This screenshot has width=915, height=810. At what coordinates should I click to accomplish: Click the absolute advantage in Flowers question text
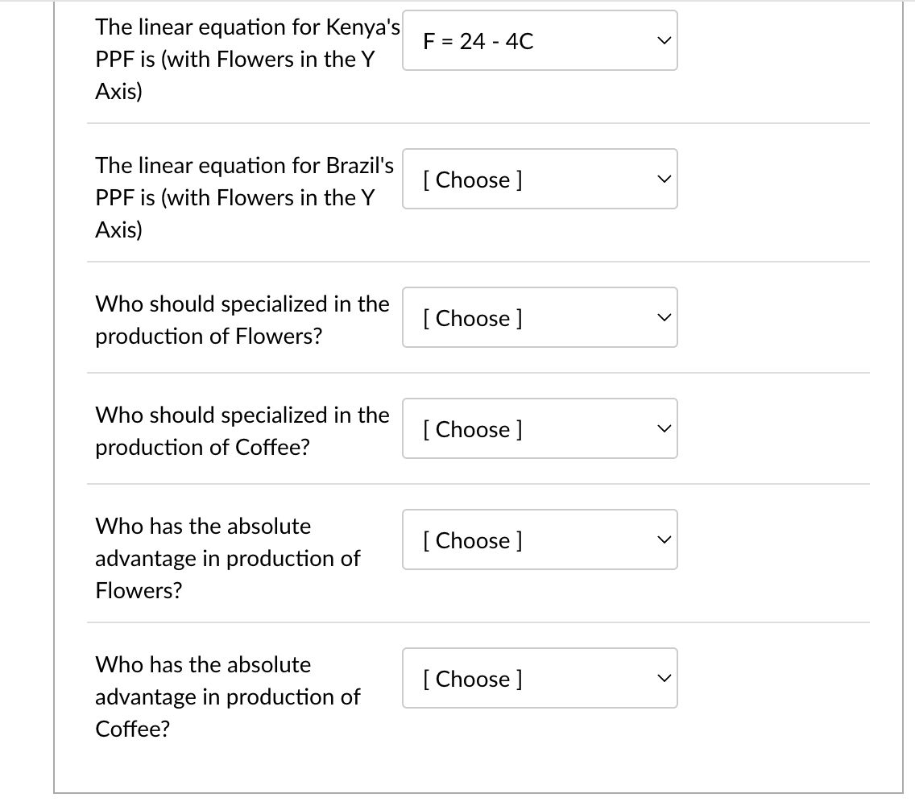[x=228, y=558]
